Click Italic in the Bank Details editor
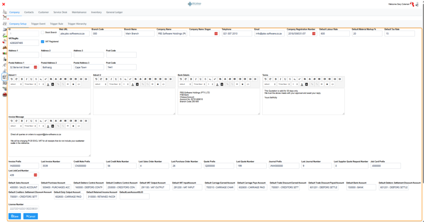 click(196, 79)
